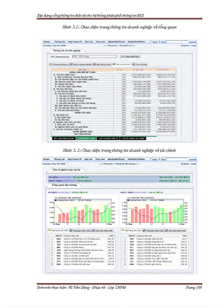
Task: Click the Truy vấn giá tab icon
Action: (x=134, y=64)
